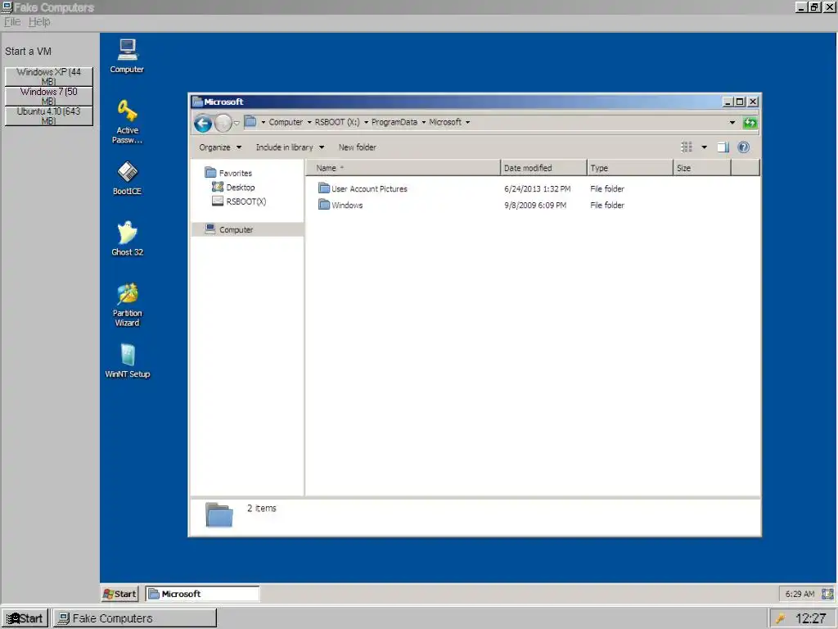
Task: Sort by the Date modified column header
Action: pos(543,168)
